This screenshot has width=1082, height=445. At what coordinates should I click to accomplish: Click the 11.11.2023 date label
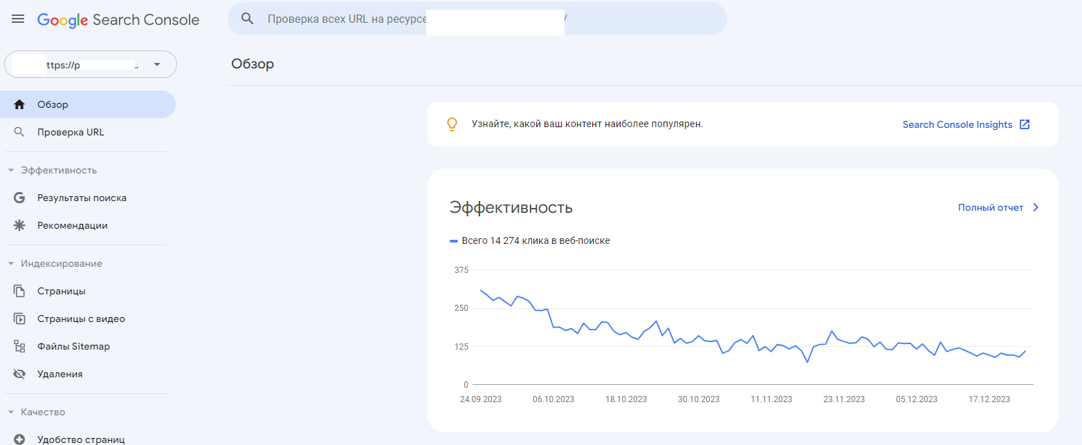tap(771, 399)
